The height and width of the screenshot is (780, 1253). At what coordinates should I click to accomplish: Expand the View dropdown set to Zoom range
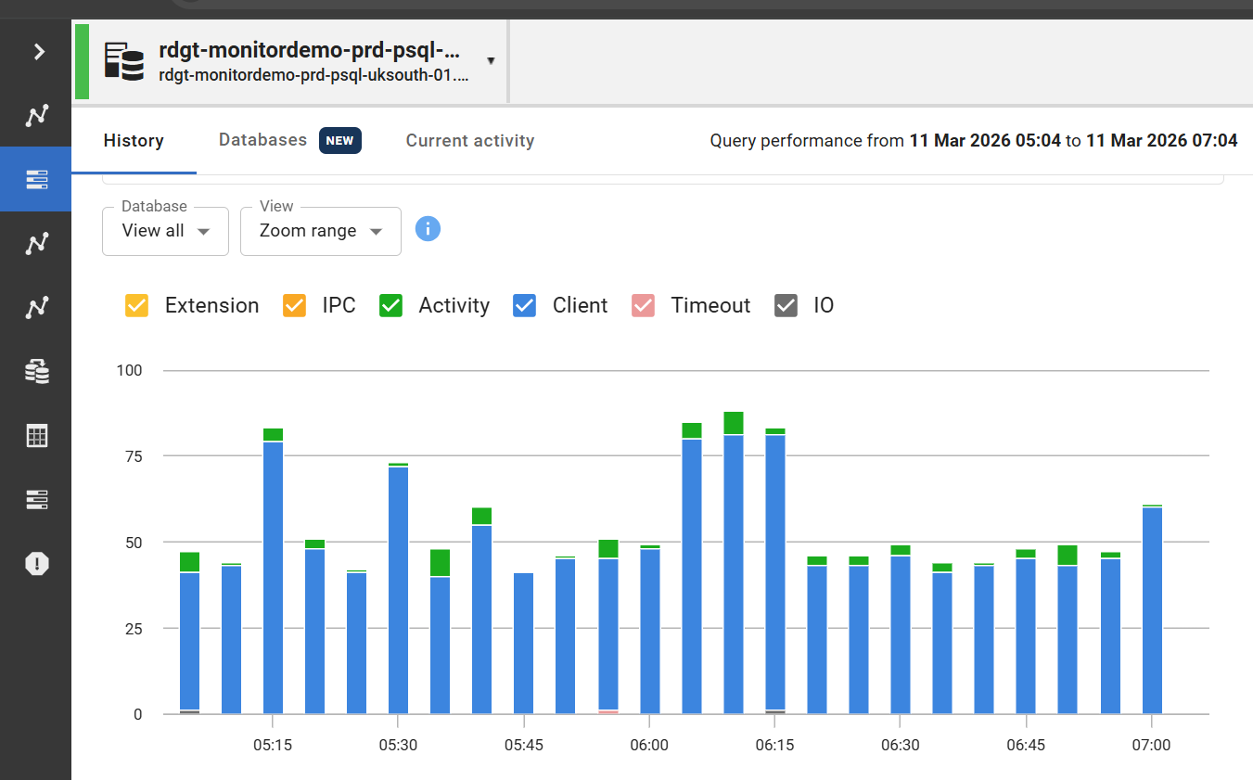coord(320,231)
